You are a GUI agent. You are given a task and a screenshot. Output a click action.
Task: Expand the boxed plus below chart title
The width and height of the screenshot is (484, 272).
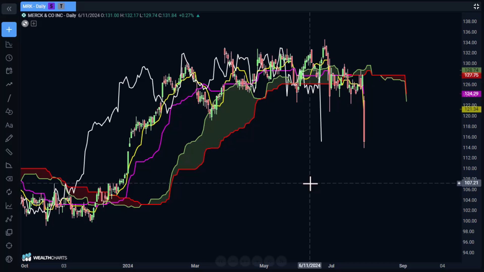pos(34,24)
